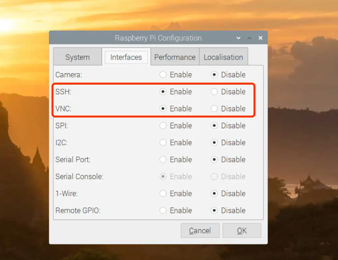Close the Raspberry Pi Configuration window
This screenshot has width=338, height=260.
(260, 38)
